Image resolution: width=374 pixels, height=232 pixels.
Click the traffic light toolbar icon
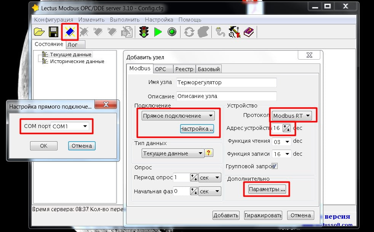[144, 32]
